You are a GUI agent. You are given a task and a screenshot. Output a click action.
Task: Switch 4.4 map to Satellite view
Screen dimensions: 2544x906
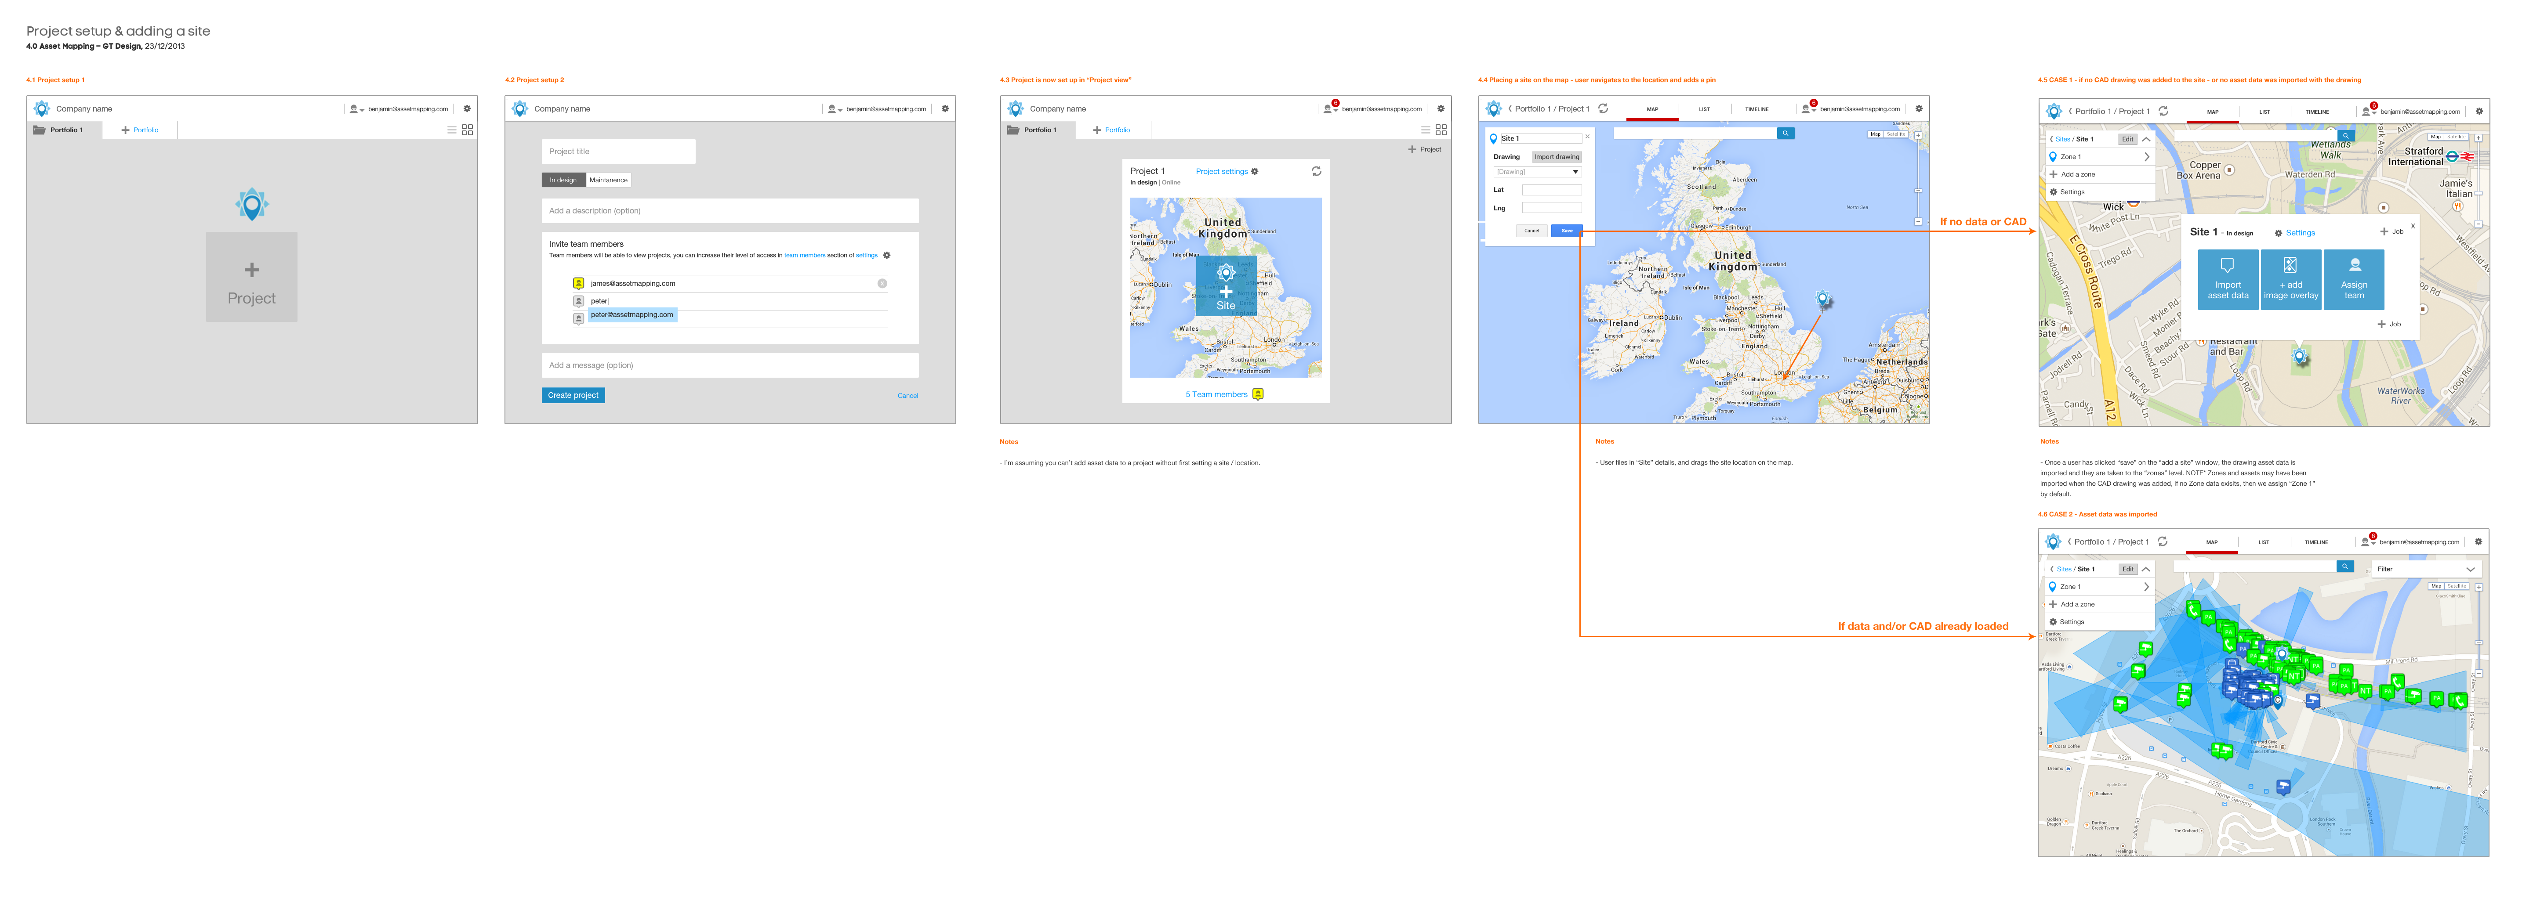[1895, 134]
